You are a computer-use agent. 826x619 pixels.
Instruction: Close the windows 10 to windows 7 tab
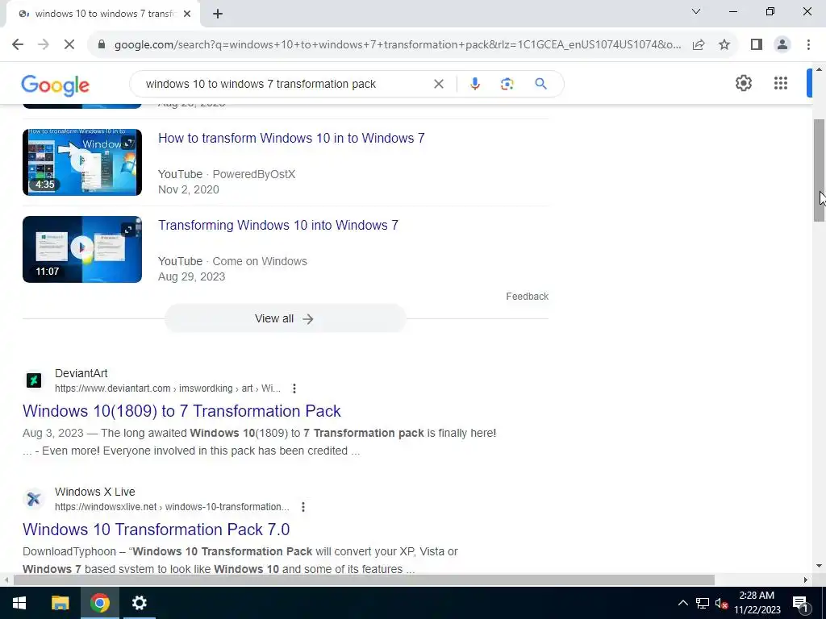(187, 15)
